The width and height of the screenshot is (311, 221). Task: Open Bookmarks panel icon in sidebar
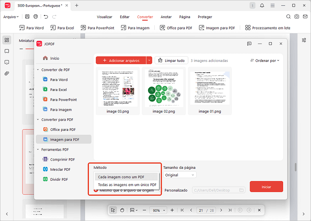(7, 51)
